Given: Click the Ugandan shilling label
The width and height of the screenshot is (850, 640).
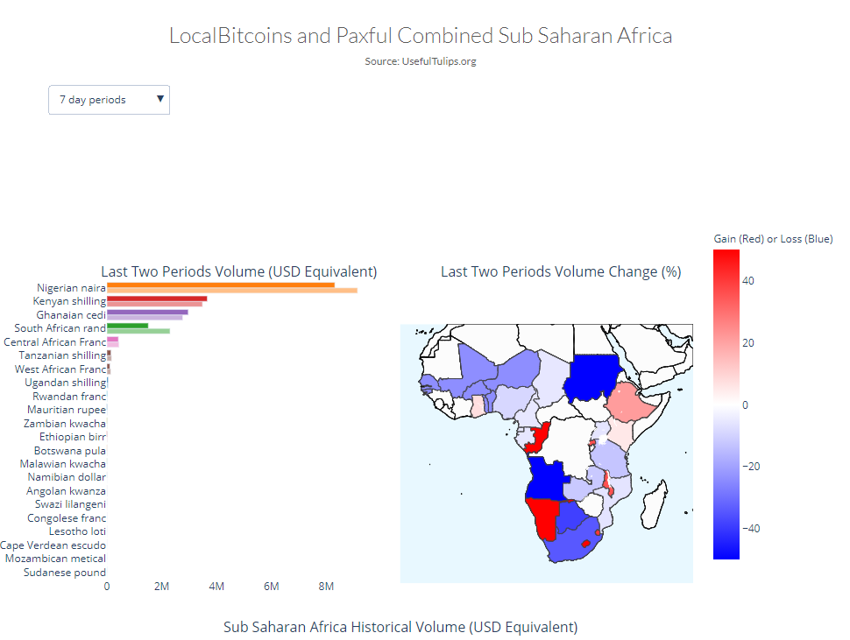Looking at the screenshot, I should [66, 383].
